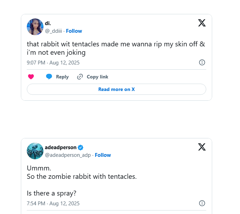This screenshot has height=214, width=240.
Task: Click the adeadperson display name
Action: coord(61,147)
